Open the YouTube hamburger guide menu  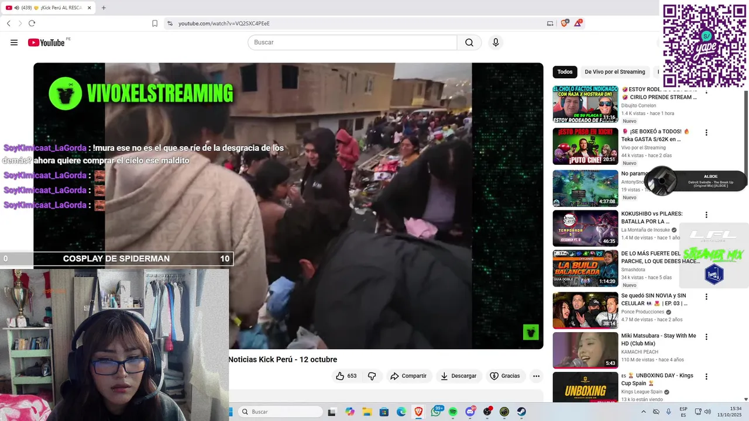pos(14,43)
